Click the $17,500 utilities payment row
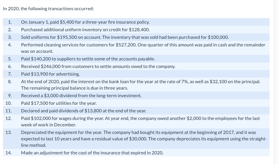This screenshot has width=278, height=164. click(x=136, y=103)
